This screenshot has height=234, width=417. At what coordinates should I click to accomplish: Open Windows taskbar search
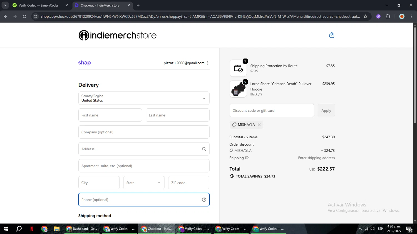click(19, 229)
